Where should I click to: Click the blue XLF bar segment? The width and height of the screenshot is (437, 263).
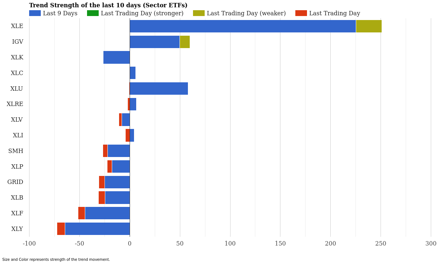(x=107, y=213)
